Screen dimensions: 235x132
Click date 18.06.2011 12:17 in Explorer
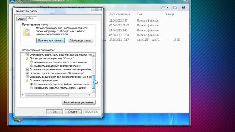119,40
